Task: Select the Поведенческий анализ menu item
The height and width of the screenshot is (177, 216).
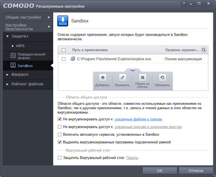Action: pos(28,56)
